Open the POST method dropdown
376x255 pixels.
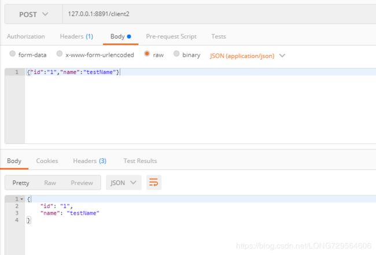point(34,14)
